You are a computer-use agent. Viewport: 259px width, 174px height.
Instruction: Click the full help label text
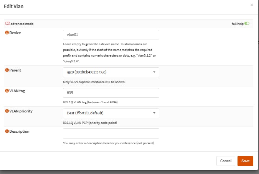click(x=238, y=24)
